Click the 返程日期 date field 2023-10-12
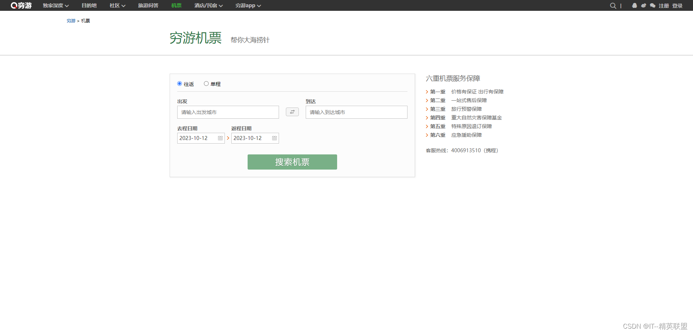The image size is (693, 333). coord(255,138)
